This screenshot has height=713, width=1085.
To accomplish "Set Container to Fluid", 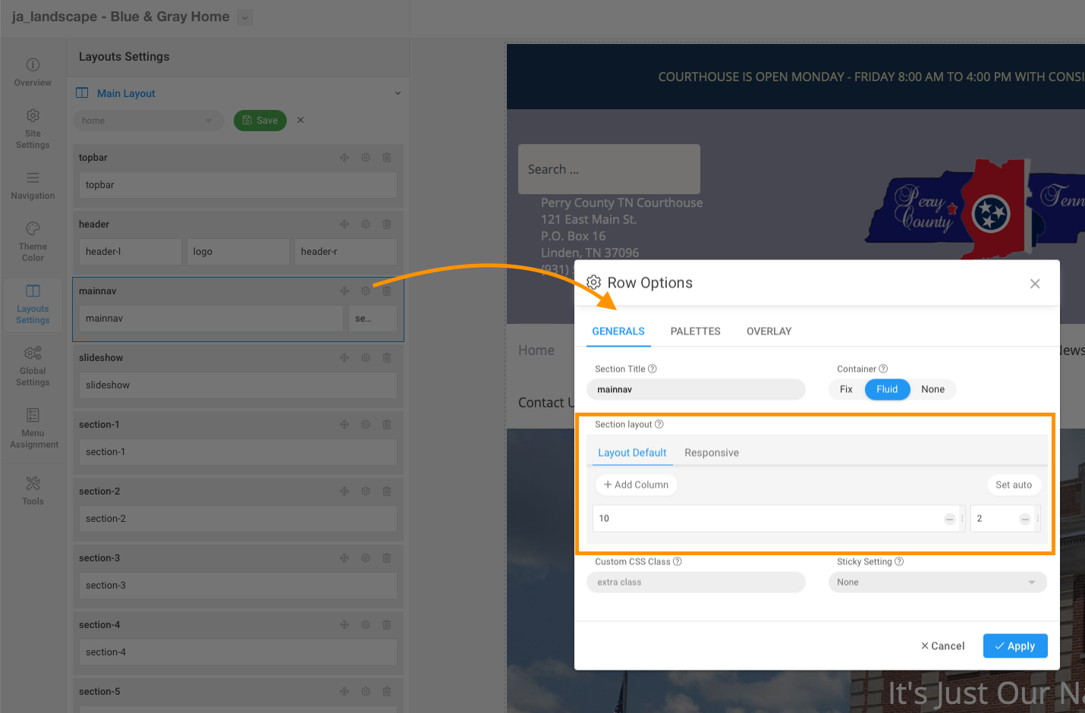I will [x=887, y=389].
